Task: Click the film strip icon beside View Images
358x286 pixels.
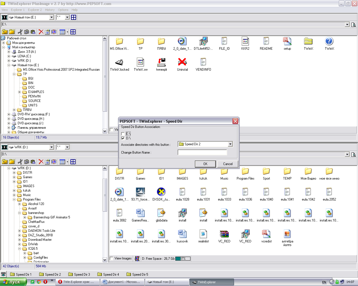Action: 137,259
